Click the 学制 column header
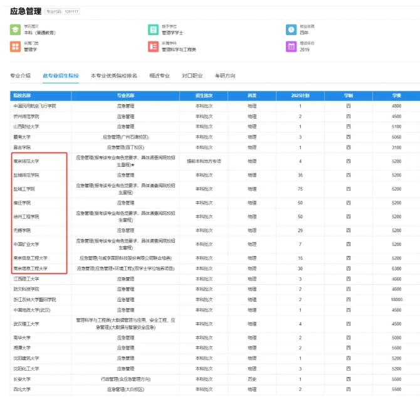The width and height of the screenshot is (420, 399). click(x=349, y=95)
